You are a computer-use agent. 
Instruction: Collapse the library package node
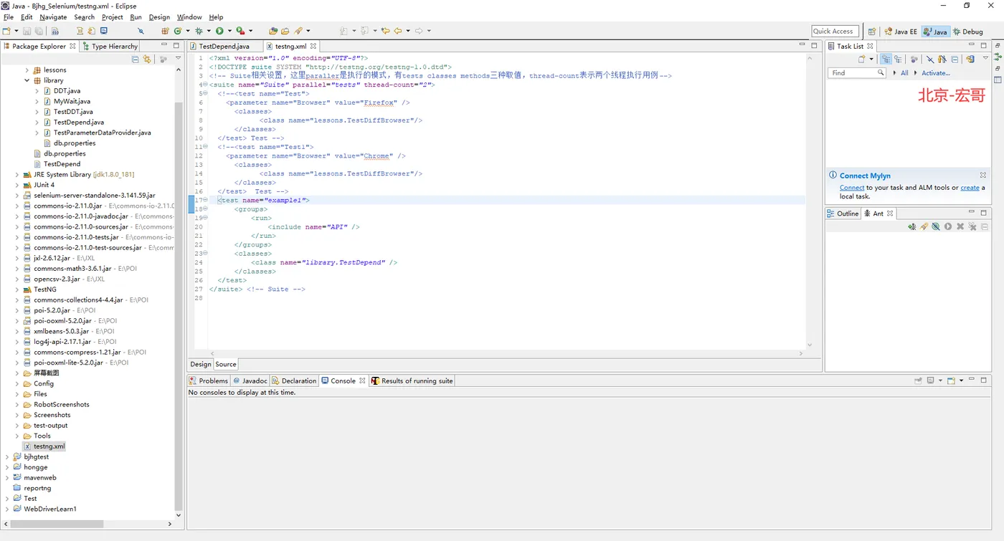[27, 80]
